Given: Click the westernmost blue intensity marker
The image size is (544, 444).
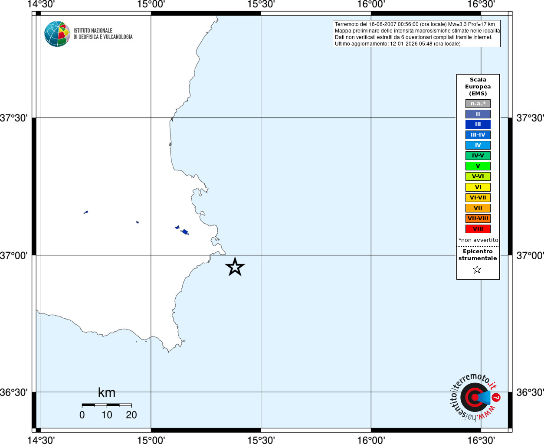Looking at the screenshot, I should [86, 212].
